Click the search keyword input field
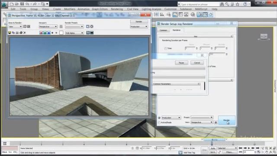 click(x=199, y=4)
